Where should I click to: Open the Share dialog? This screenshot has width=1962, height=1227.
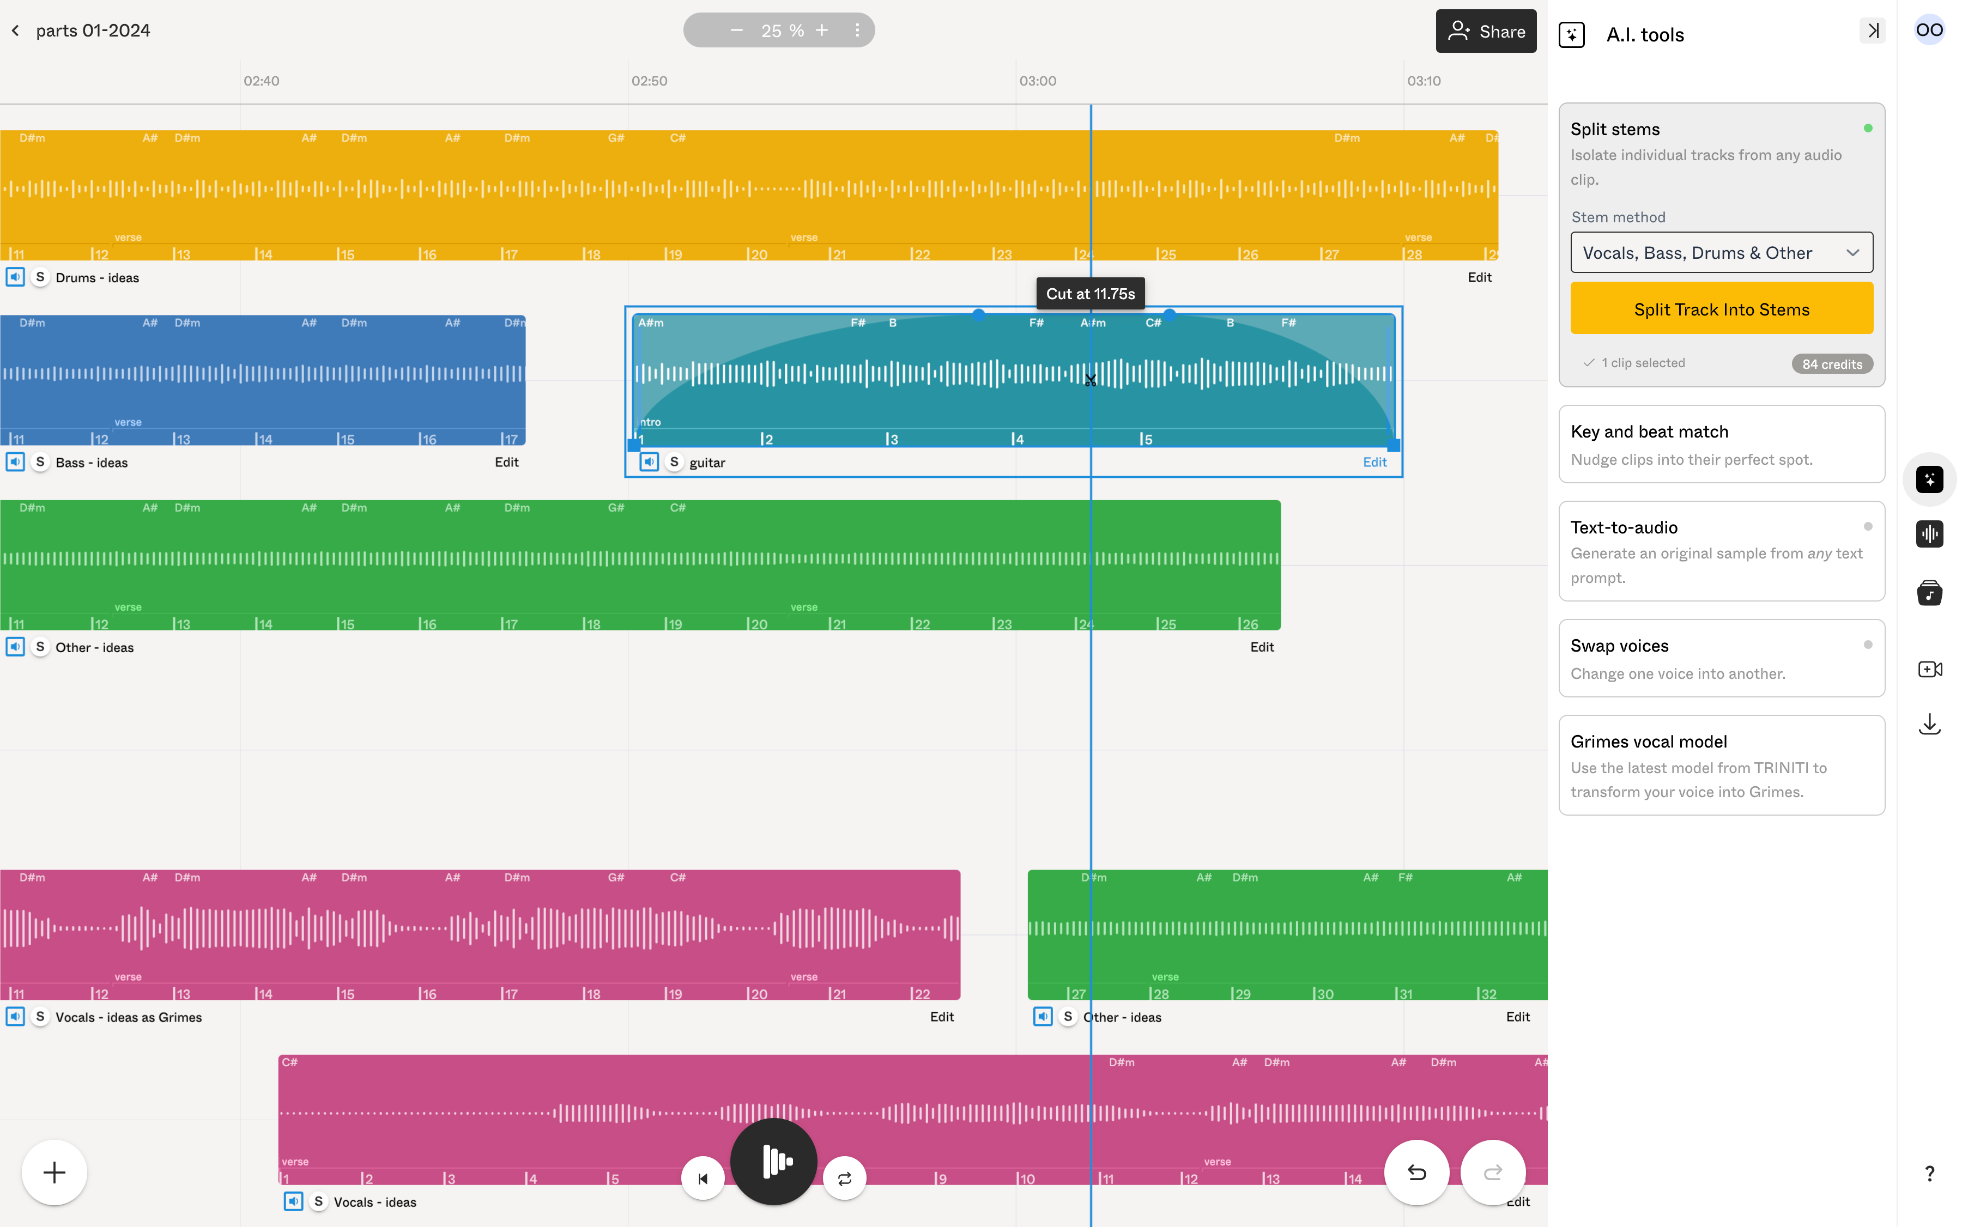[x=1486, y=31]
